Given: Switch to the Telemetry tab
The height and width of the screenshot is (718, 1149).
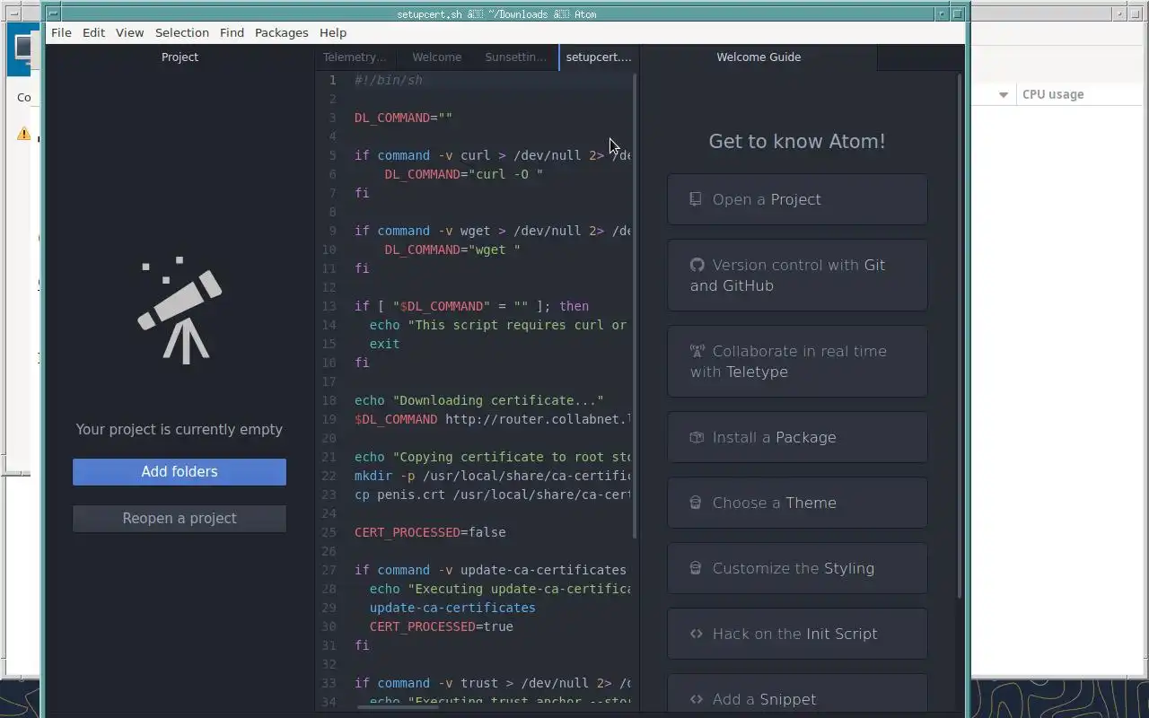Looking at the screenshot, I should (355, 57).
